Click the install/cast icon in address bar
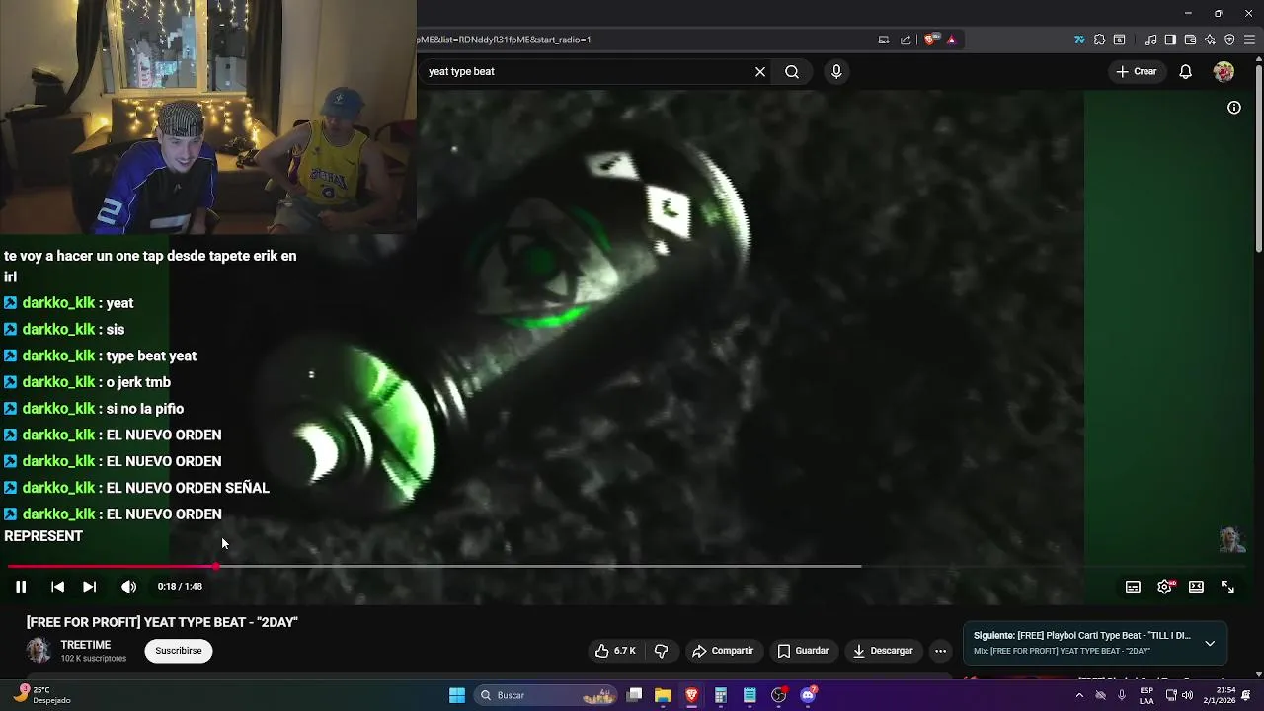 (x=884, y=39)
